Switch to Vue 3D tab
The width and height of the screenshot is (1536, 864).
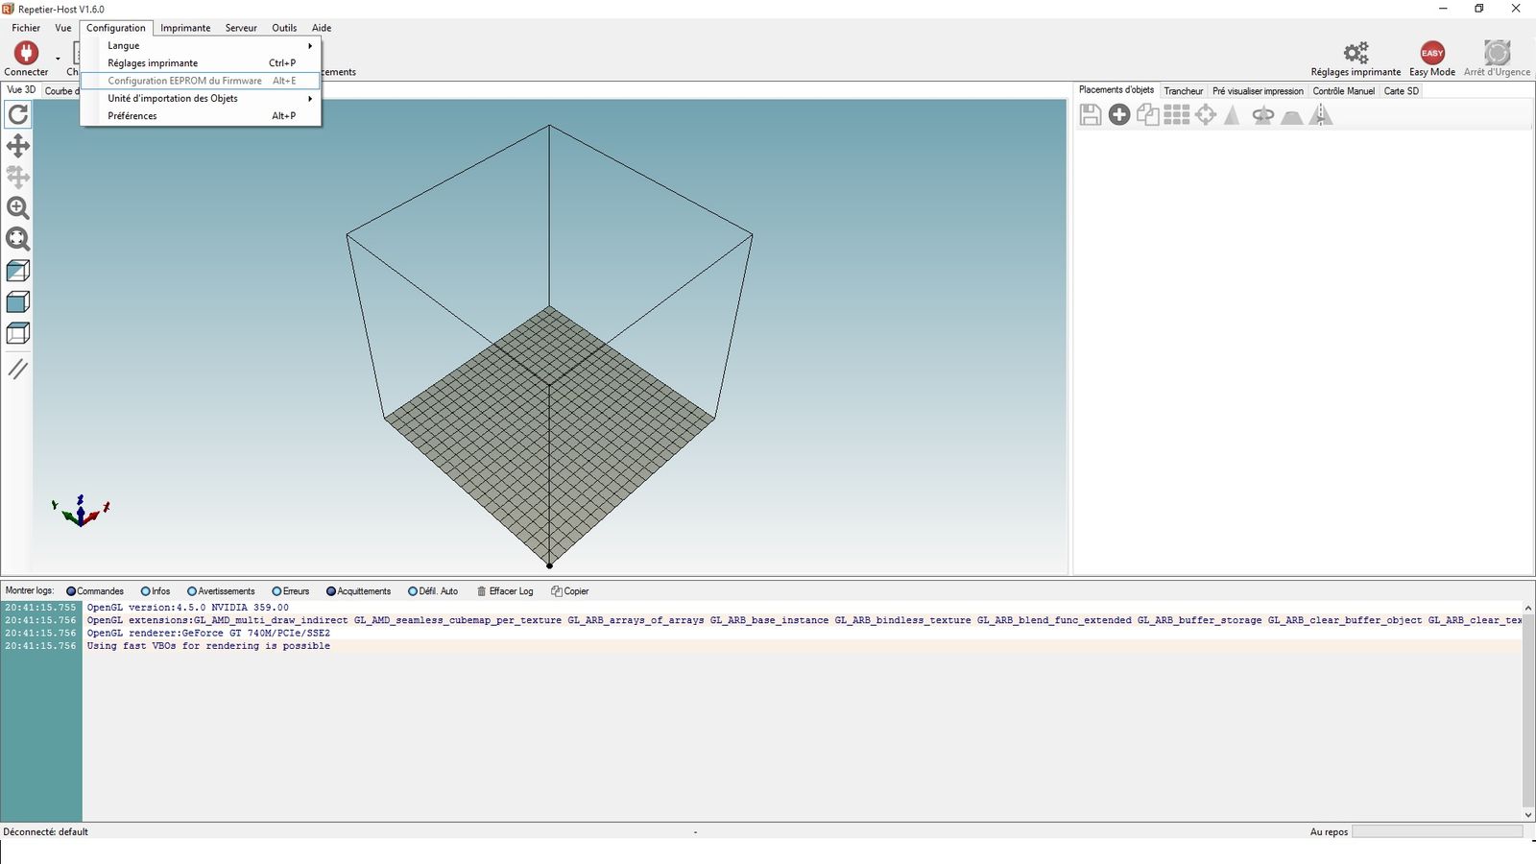tap(21, 90)
